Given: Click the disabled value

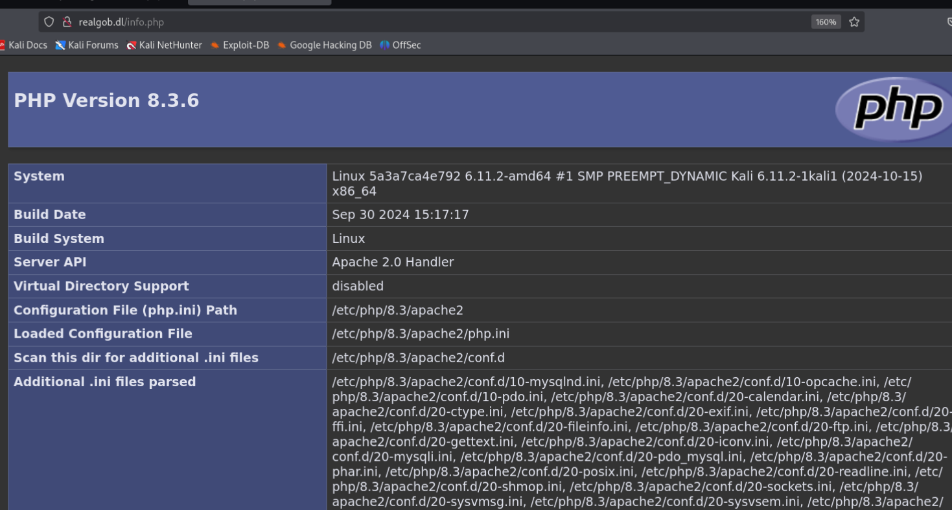Looking at the screenshot, I should tap(358, 286).
